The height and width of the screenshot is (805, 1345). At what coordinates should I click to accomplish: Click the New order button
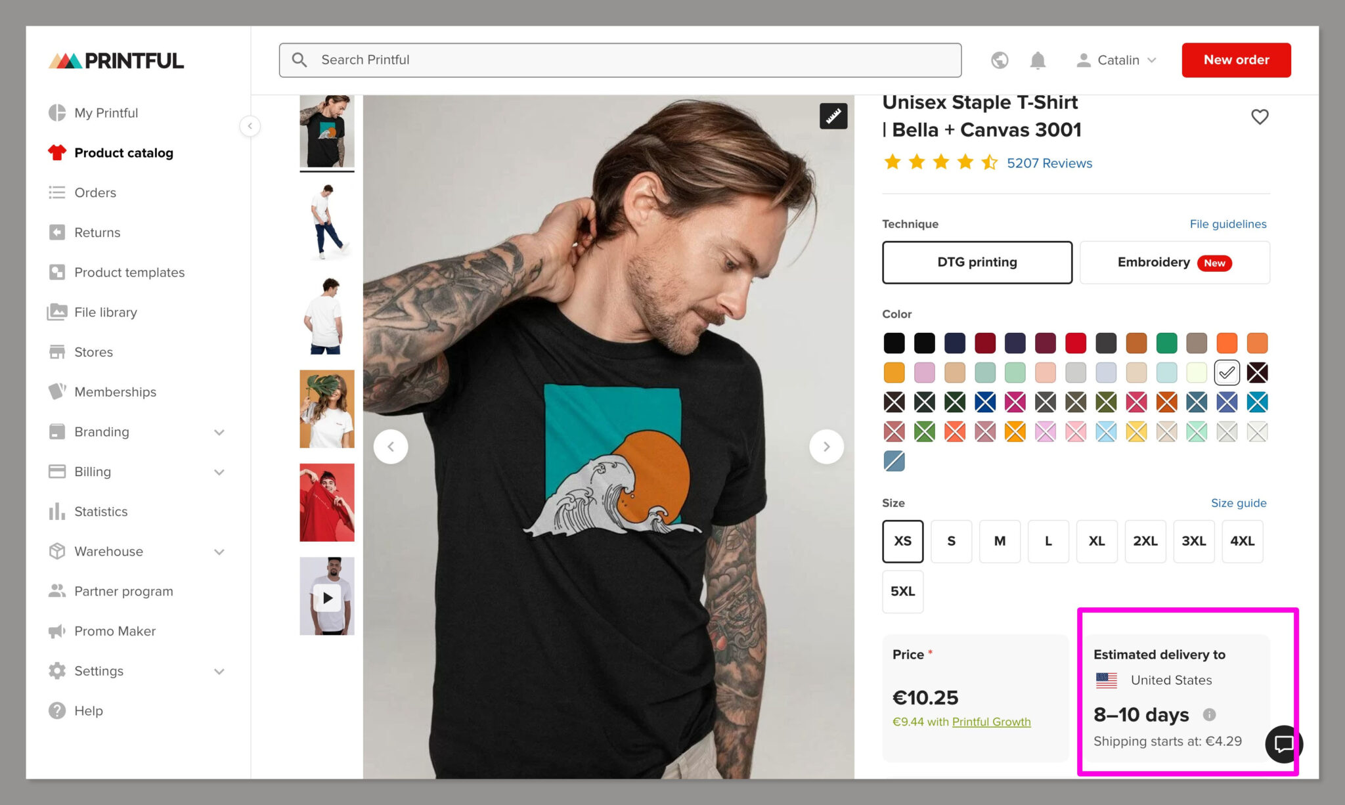click(1235, 60)
